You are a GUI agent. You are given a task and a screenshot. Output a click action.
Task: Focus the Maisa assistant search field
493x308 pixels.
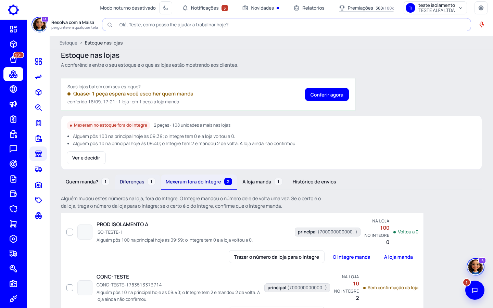coord(287,25)
